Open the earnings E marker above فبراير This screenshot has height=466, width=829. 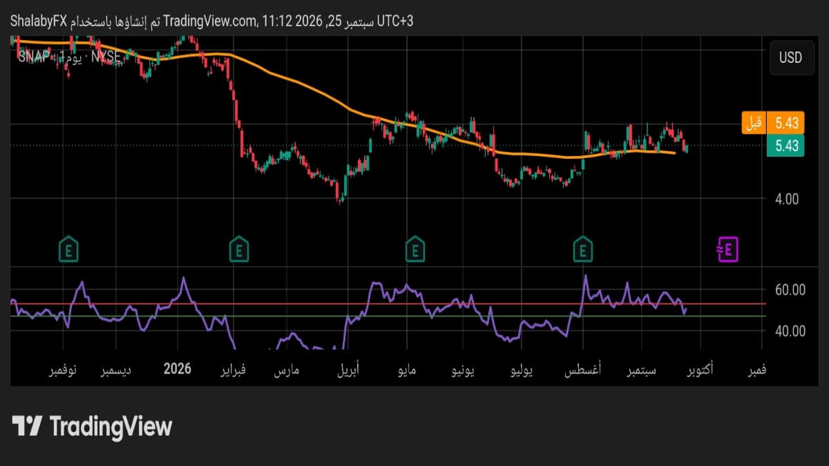click(238, 249)
